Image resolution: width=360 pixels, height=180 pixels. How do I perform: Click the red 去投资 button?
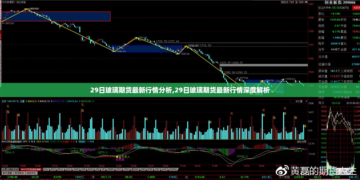356,8
